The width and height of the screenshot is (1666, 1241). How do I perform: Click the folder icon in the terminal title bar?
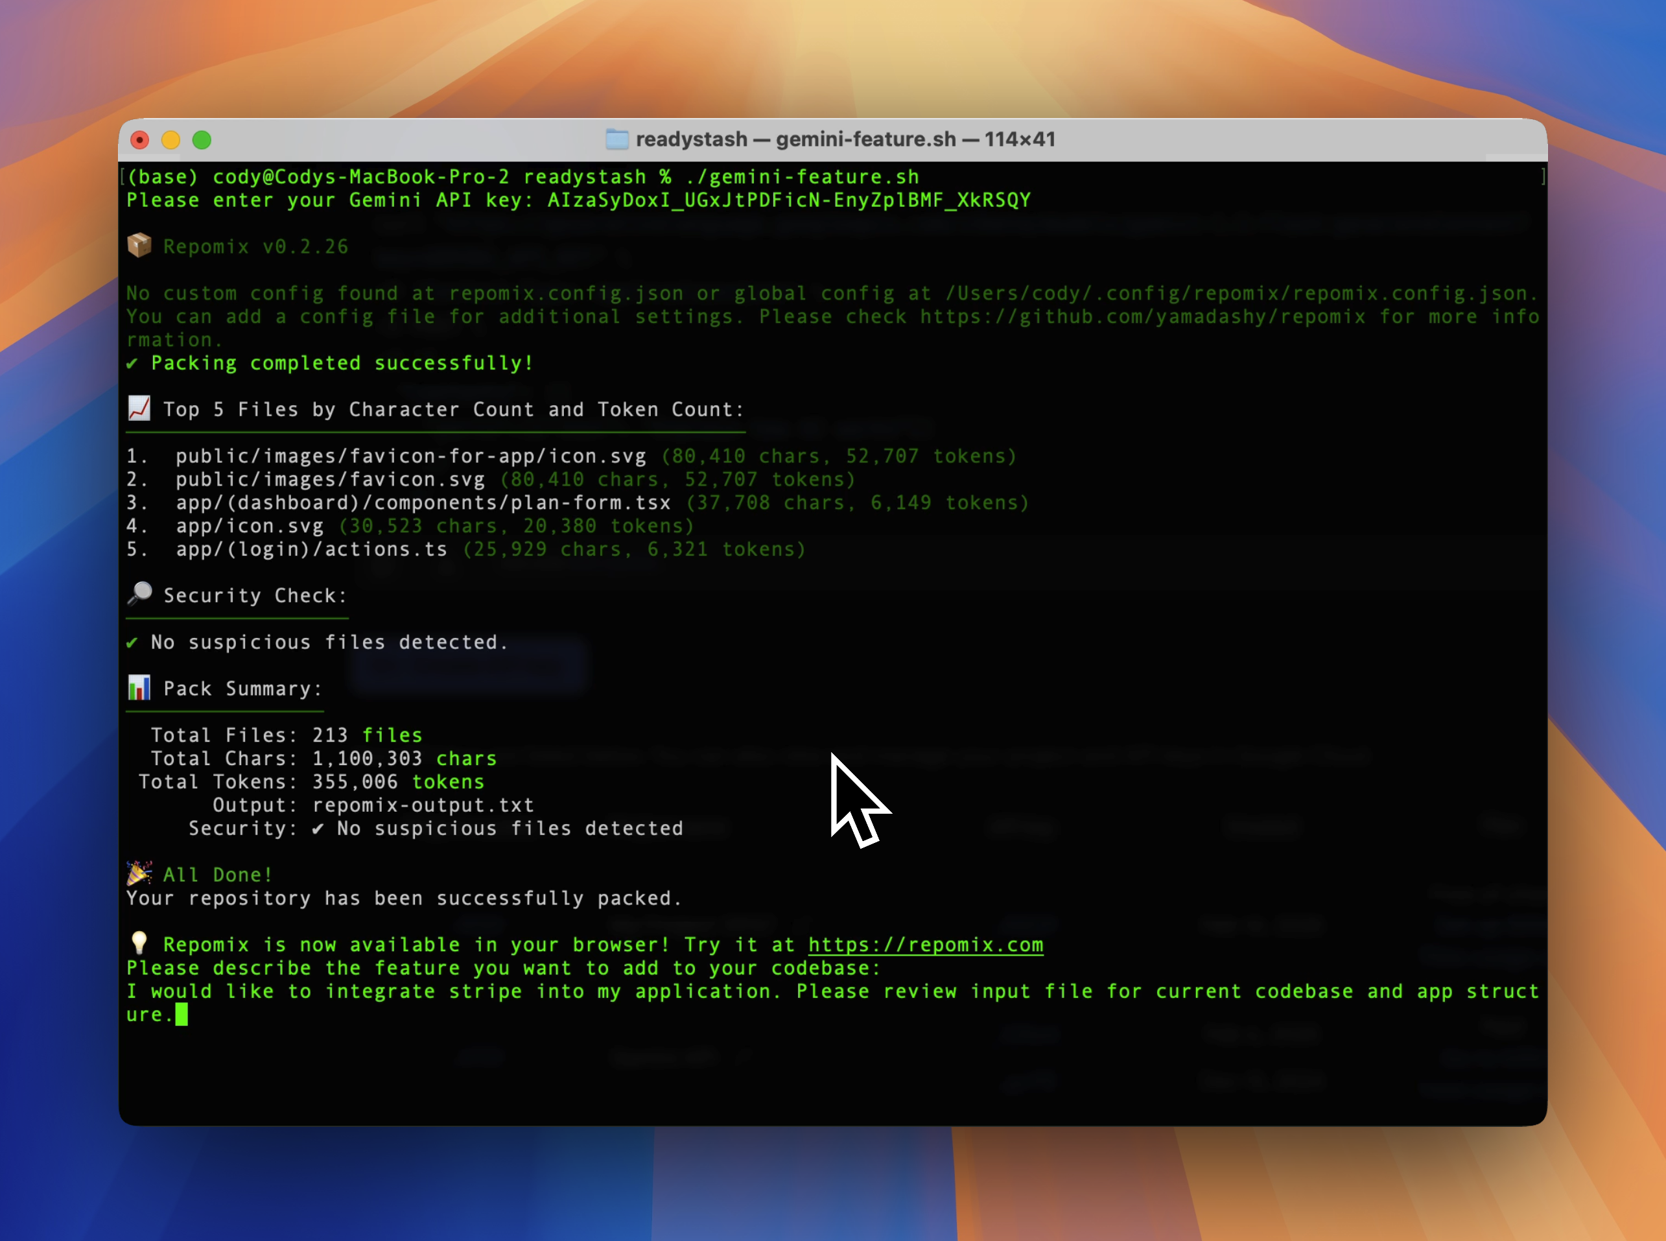(x=617, y=138)
